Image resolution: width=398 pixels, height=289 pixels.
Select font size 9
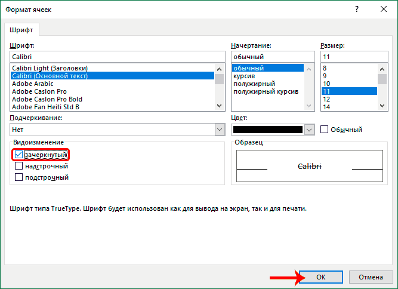(349, 76)
